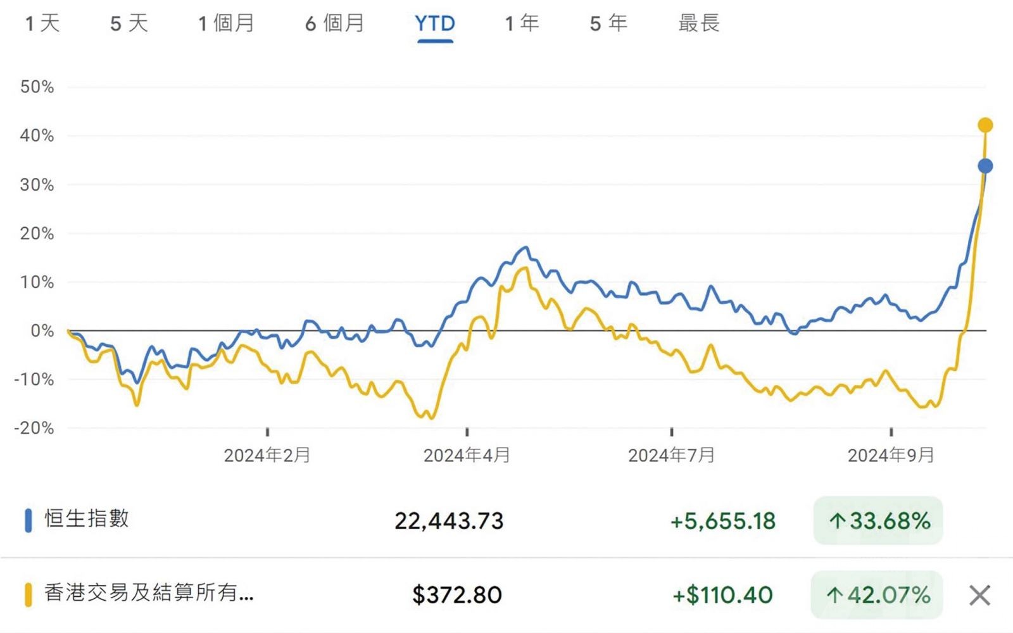Click the 40% y-axis label
The width and height of the screenshot is (1013, 633).
point(37,135)
